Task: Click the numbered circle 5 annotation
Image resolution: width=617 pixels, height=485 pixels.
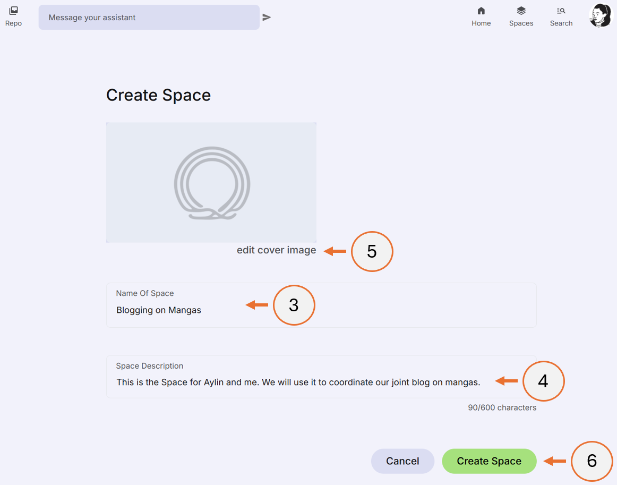Action: tap(372, 251)
